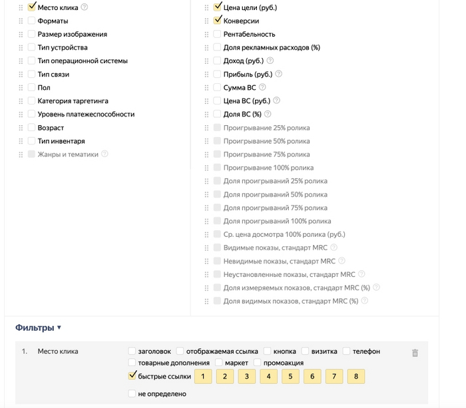Click help icon beside Доход (руб.)

(x=270, y=61)
